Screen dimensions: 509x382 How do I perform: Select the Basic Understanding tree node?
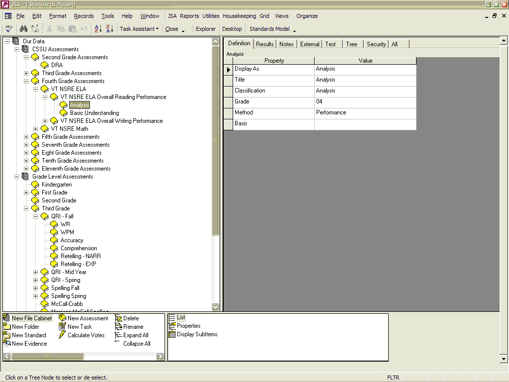pyautogui.click(x=94, y=113)
